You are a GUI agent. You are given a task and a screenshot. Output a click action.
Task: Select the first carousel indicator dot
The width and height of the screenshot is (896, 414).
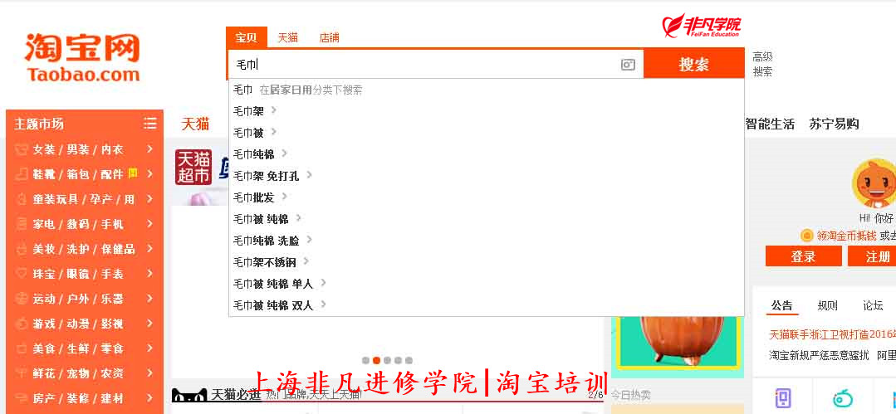[x=365, y=360]
